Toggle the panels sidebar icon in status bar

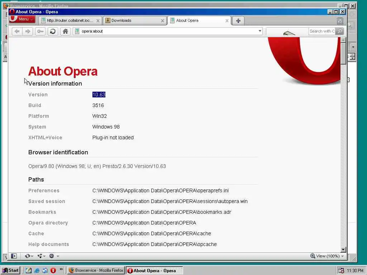tap(14, 256)
